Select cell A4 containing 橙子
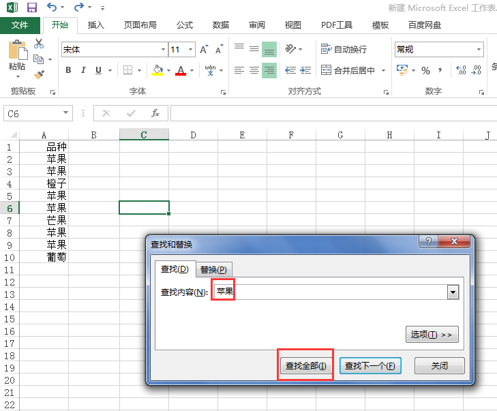This screenshot has width=497, height=411. click(x=44, y=183)
